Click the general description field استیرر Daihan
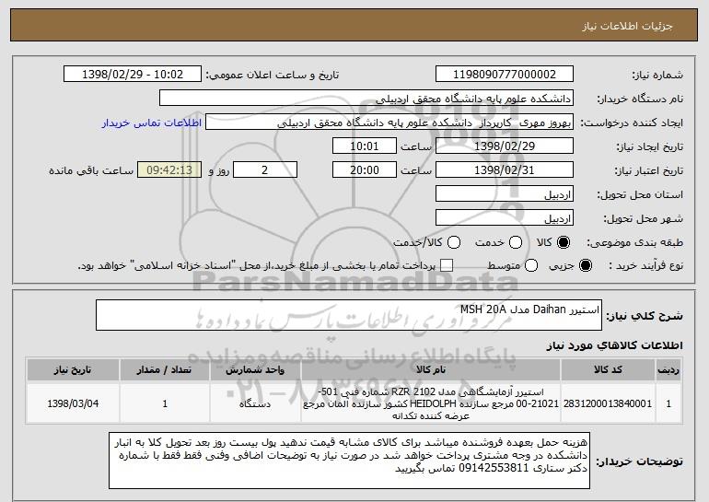This screenshot has width=709, height=502. 349,315
